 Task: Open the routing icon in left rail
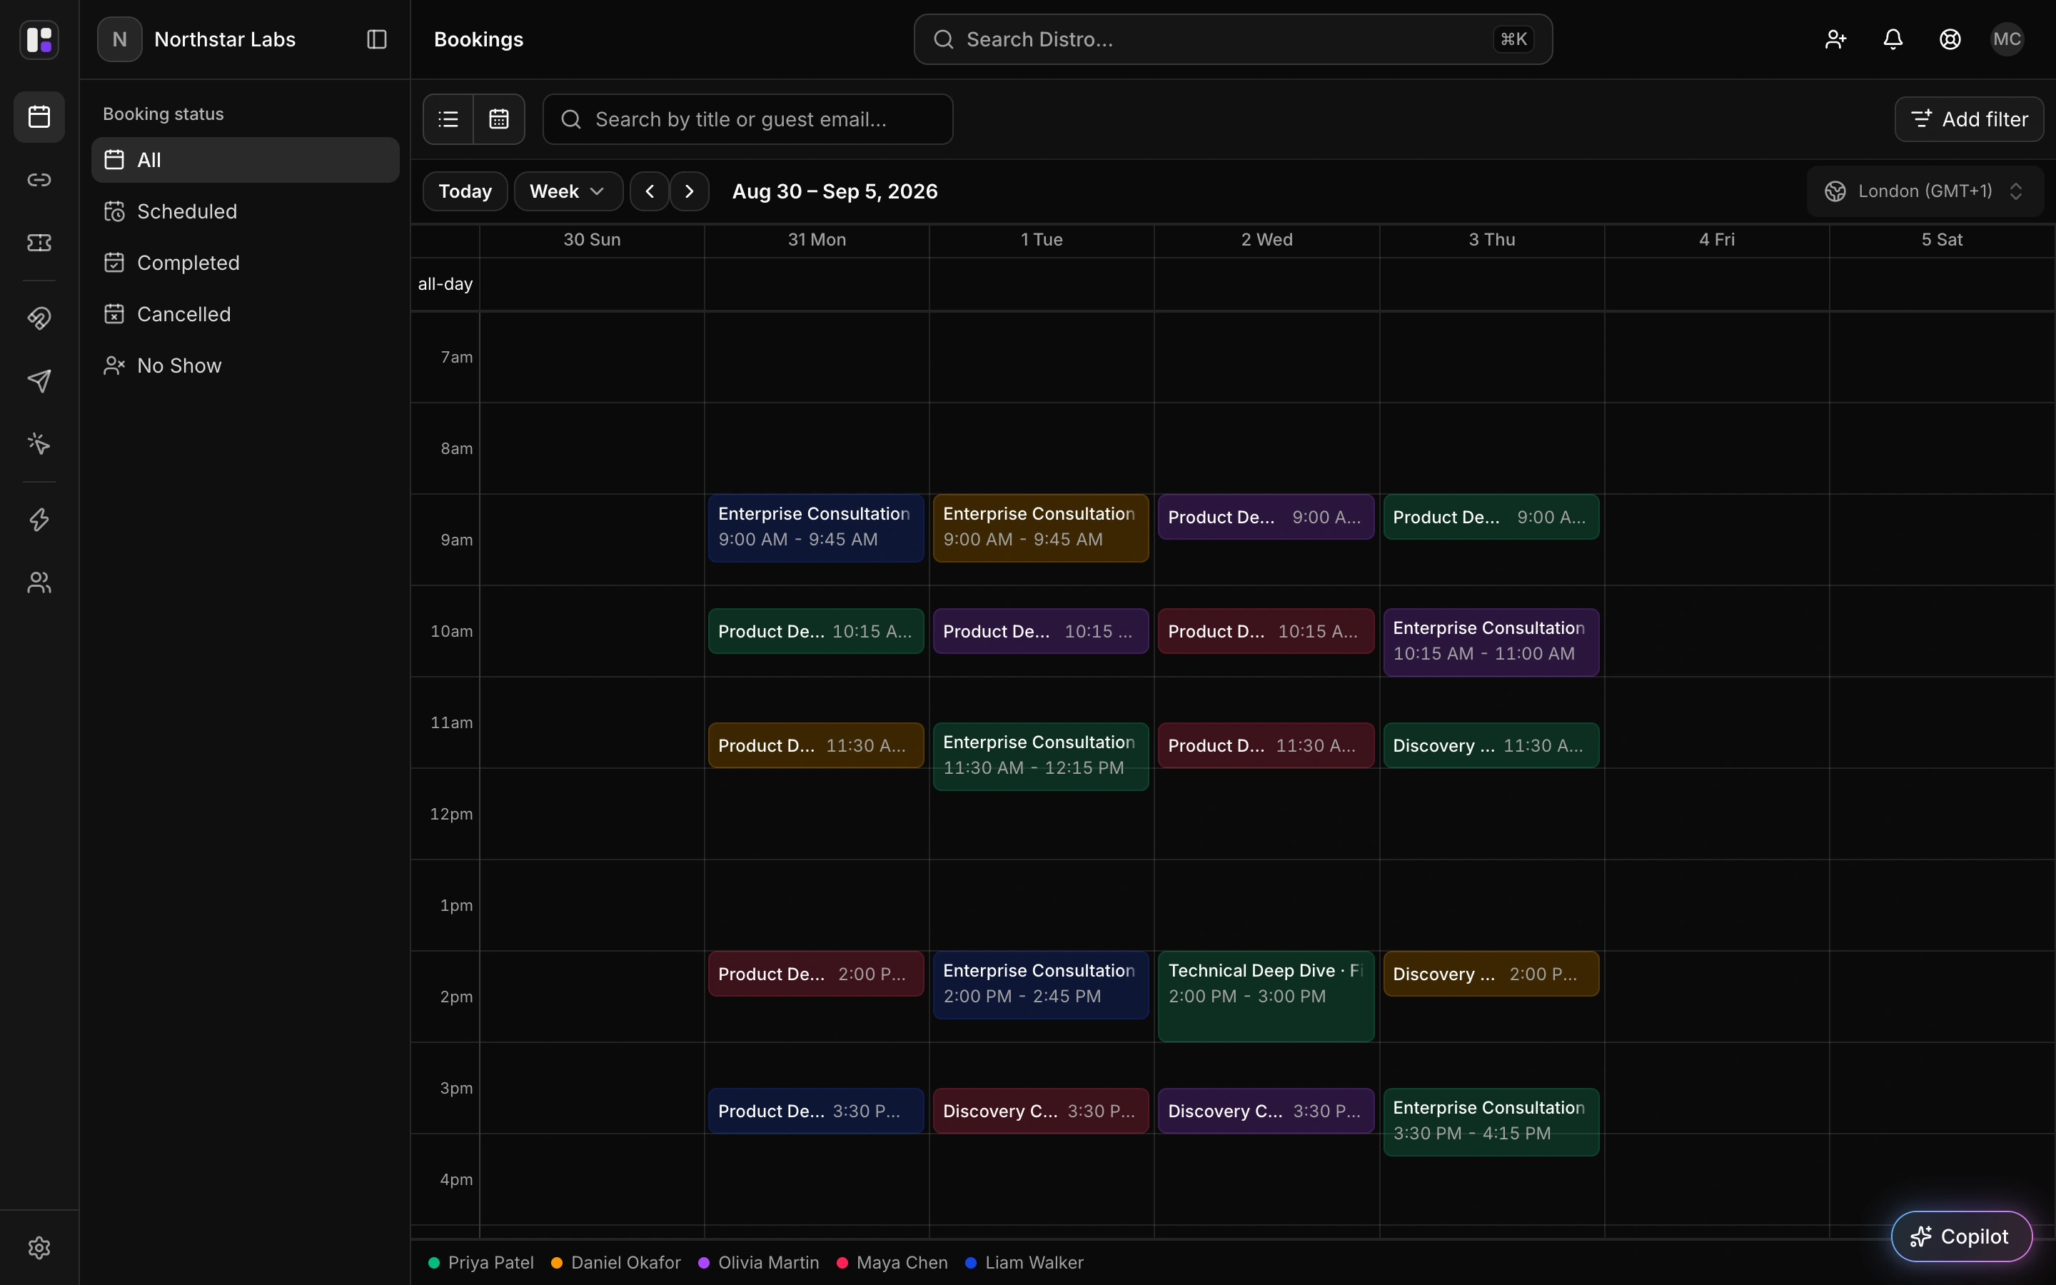(x=39, y=318)
